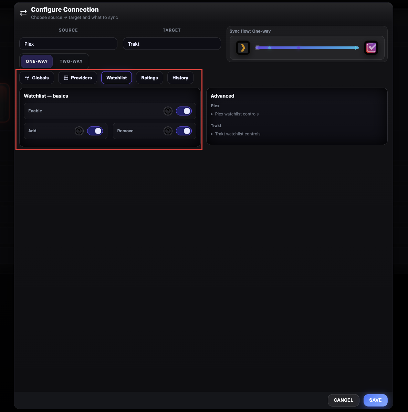Open help icon next to Add
The image size is (408, 412).
[79, 131]
